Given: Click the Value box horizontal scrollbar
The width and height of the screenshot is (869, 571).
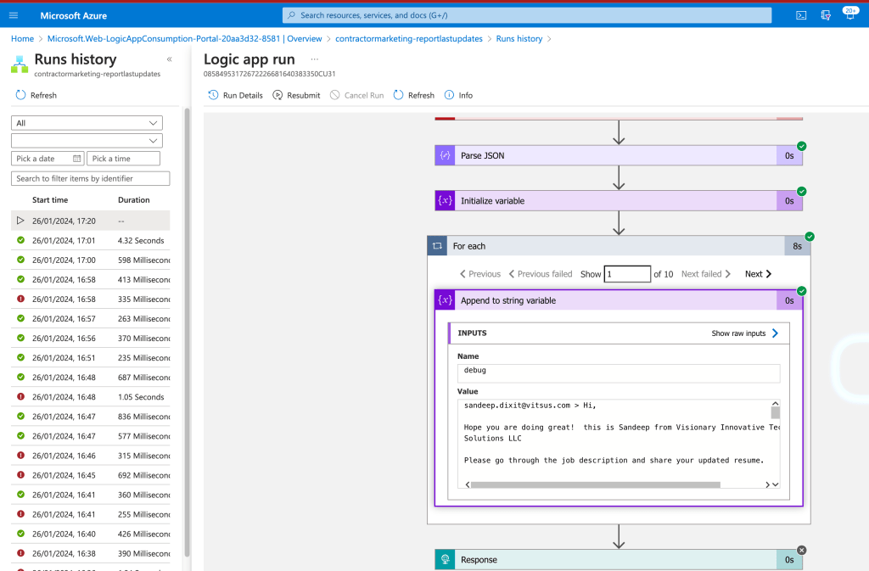Looking at the screenshot, I should pyautogui.click(x=595, y=484).
